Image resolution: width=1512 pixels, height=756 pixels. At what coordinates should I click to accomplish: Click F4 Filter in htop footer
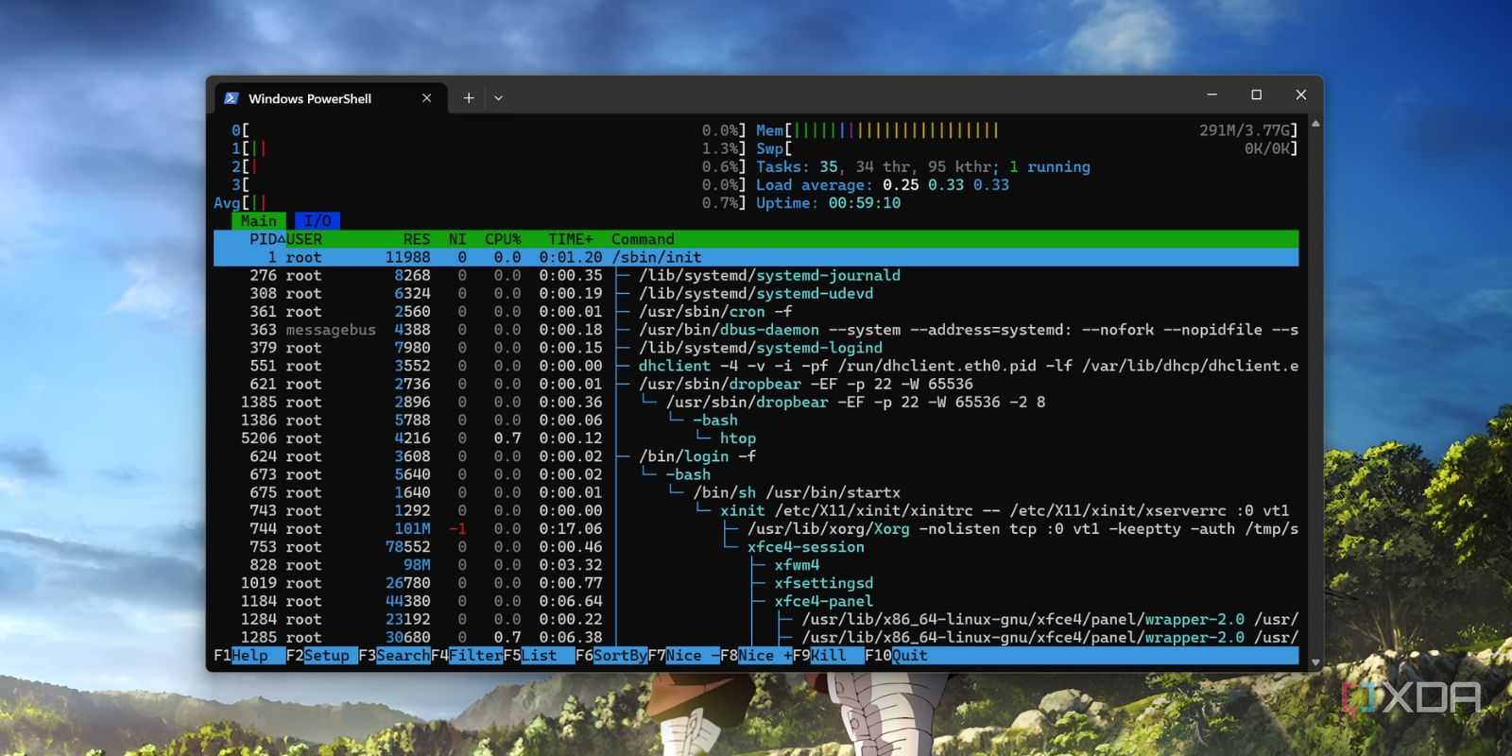pyautogui.click(x=467, y=656)
